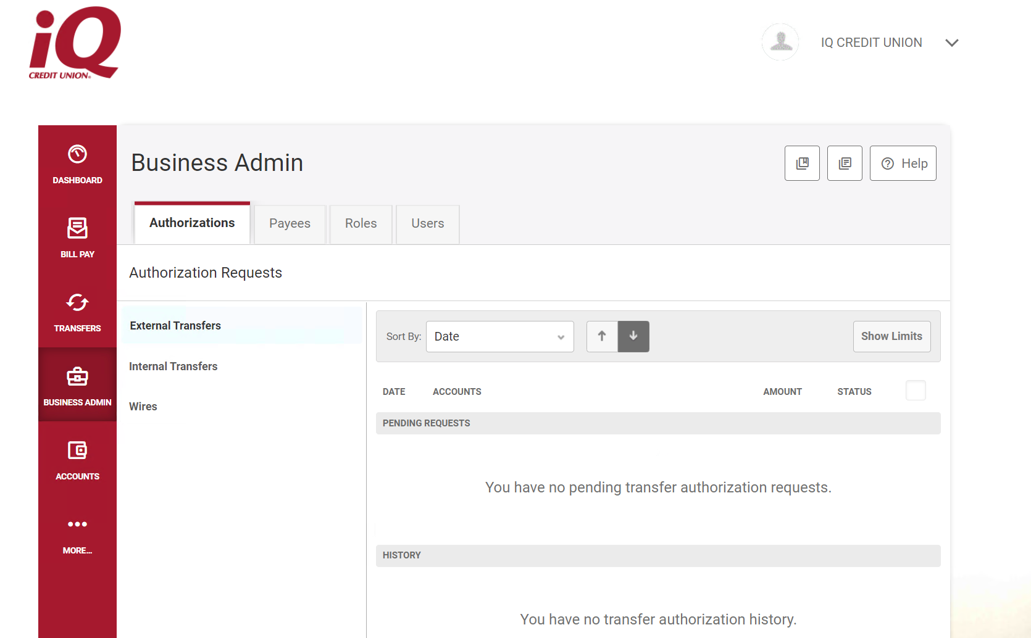Click the Show Limits button
The image size is (1031, 638).
891,336
